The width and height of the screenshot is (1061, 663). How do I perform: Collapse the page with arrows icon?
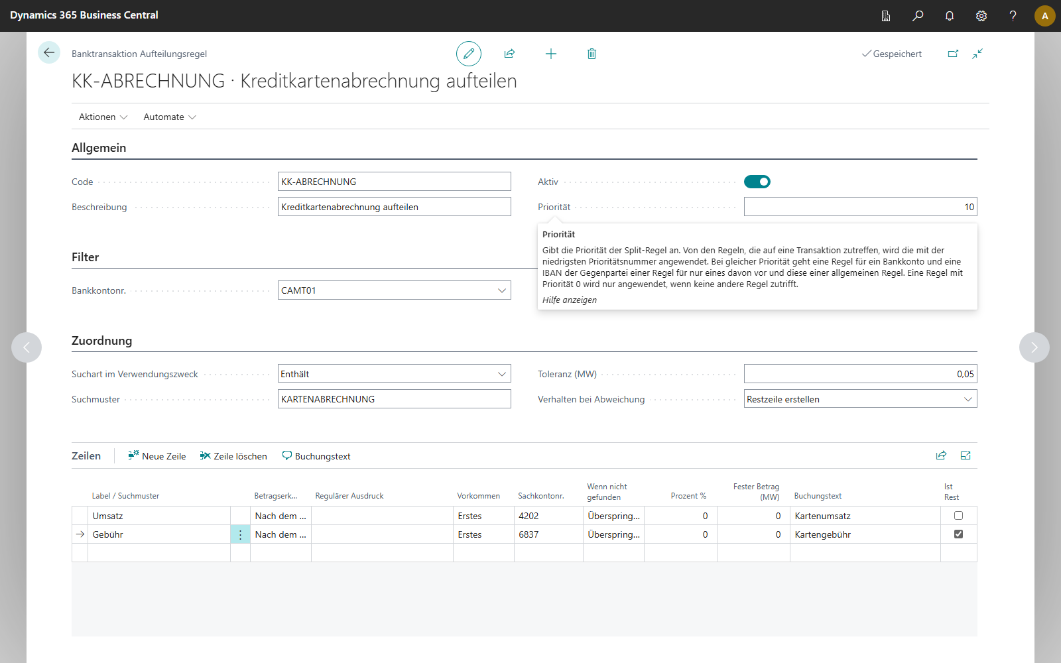(977, 54)
